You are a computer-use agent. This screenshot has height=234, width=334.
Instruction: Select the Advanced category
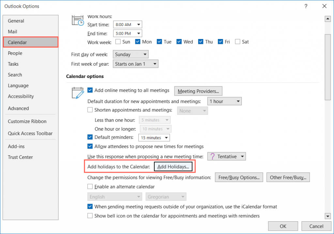30,108
